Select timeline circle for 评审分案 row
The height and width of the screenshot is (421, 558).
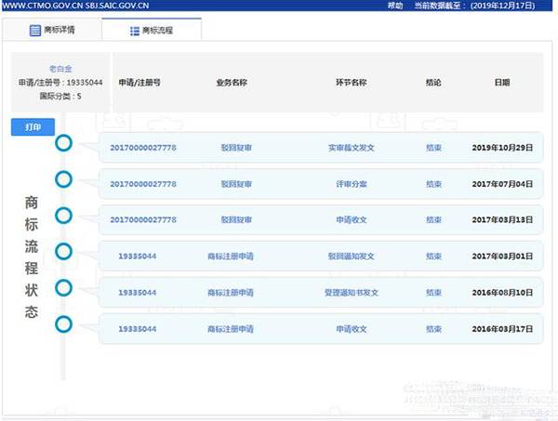pos(63,179)
